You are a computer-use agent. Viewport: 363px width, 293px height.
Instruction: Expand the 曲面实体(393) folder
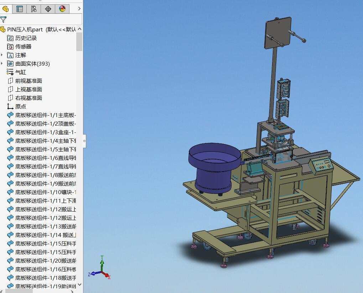click(x=2, y=64)
